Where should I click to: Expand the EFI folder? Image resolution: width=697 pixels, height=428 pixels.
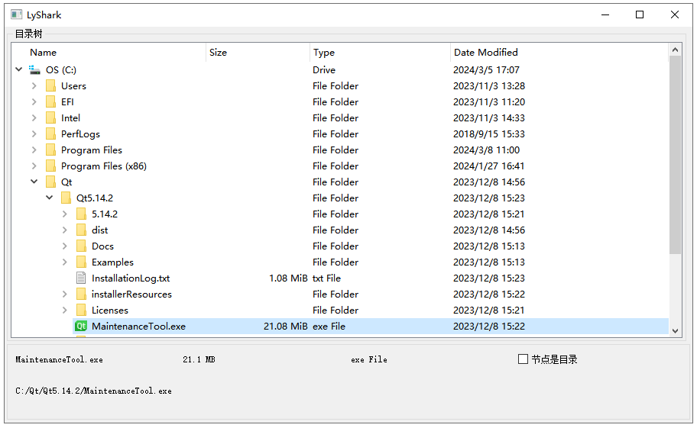[34, 101]
